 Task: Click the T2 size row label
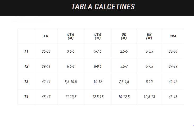click(26, 66)
